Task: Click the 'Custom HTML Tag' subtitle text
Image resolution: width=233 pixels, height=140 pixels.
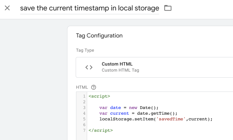Action: [120, 70]
